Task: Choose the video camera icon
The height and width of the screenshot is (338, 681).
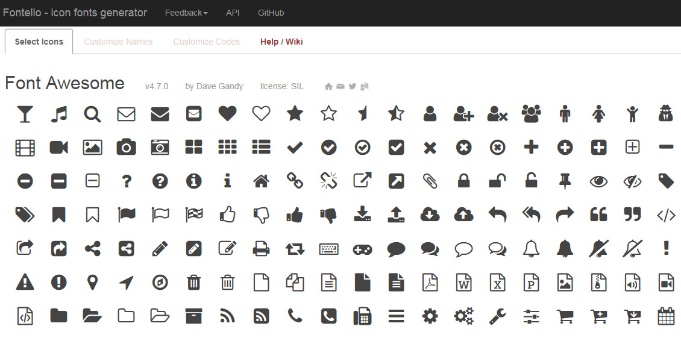Action: pyautogui.click(x=58, y=148)
